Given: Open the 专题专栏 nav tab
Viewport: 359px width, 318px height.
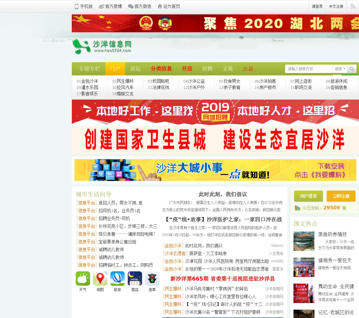Looking at the screenshot, I should pos(89,69).
